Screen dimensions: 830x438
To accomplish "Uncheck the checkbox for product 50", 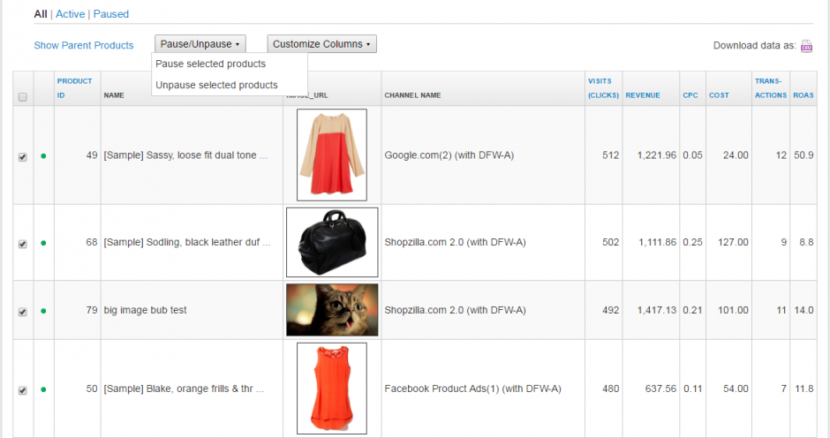I will [23, 389].
